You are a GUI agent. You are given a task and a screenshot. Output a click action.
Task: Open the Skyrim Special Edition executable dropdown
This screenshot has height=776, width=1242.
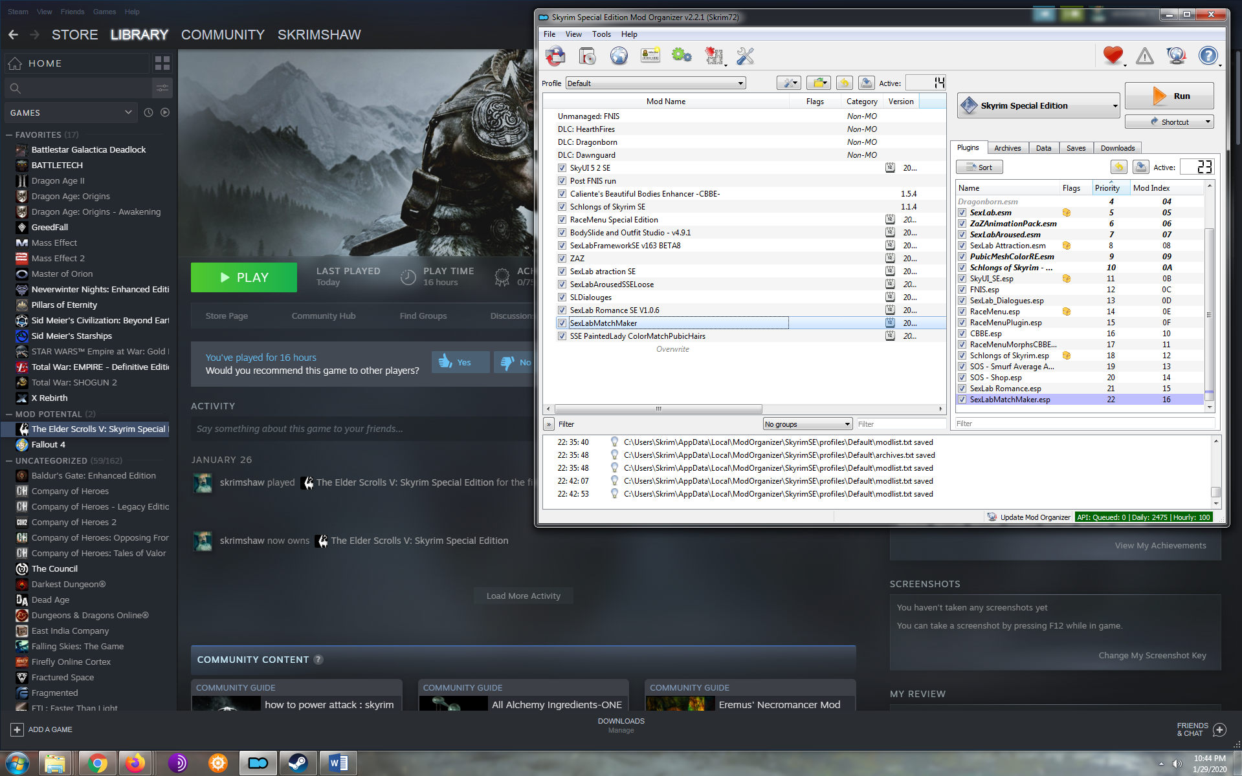[1038, 105]
